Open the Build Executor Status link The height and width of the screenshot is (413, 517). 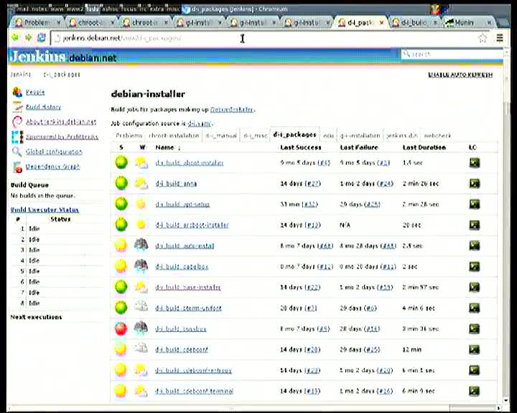[x=45, y=210]
